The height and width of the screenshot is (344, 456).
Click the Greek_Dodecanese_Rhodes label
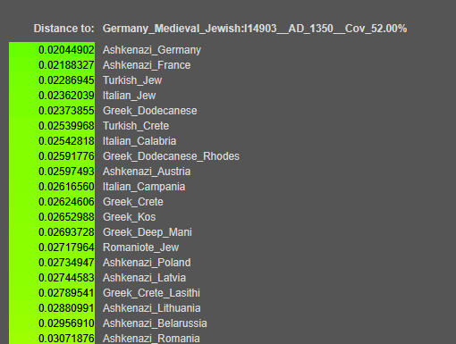[x=171, y=156]
